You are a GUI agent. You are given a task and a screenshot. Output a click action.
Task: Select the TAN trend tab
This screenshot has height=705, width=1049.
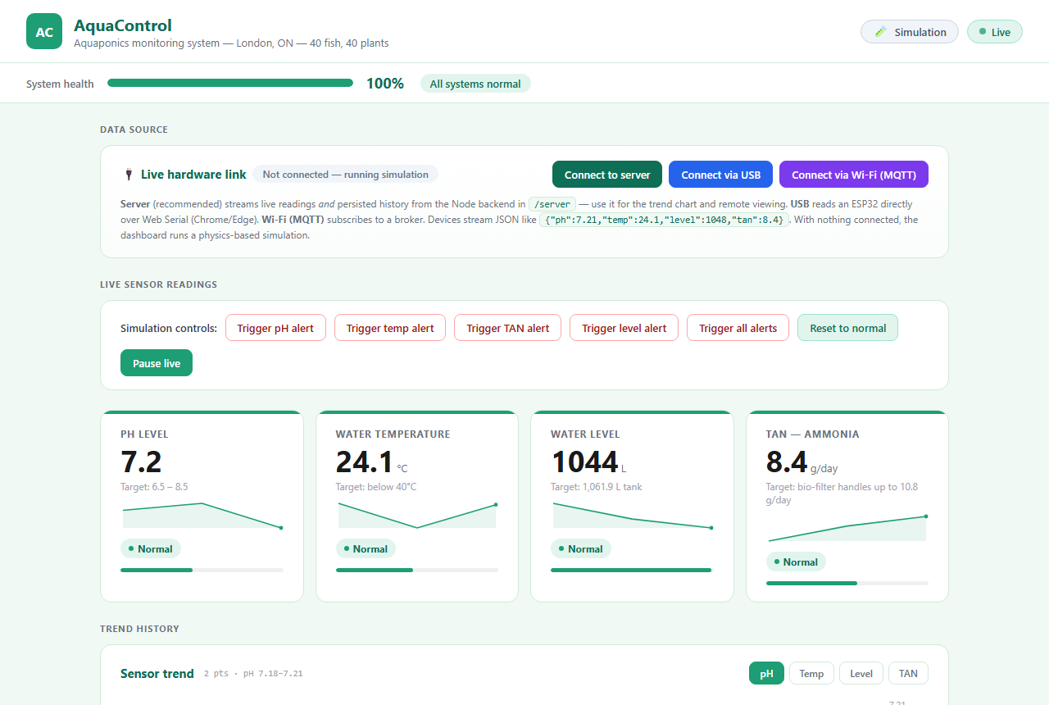point(908,673)
